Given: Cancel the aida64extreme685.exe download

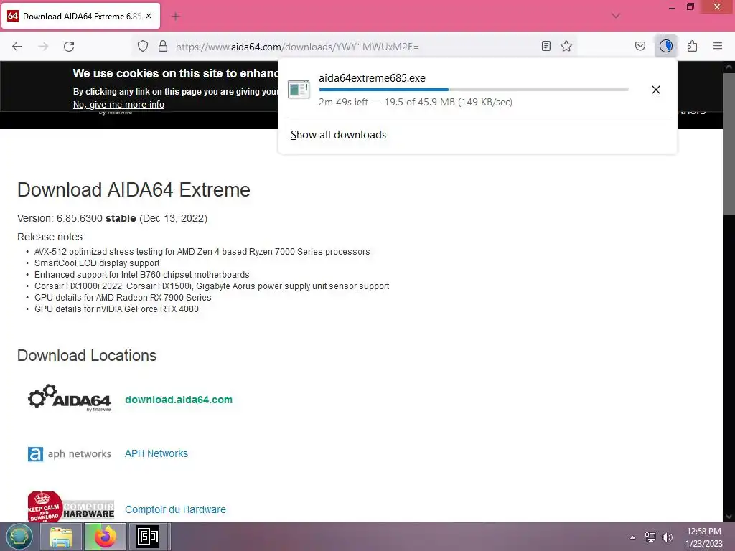Looking at the screenshot, I should tap(656, 90).
